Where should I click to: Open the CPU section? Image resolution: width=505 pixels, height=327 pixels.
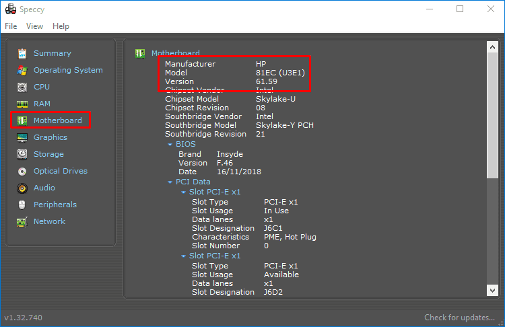click(x=42, y=87)
